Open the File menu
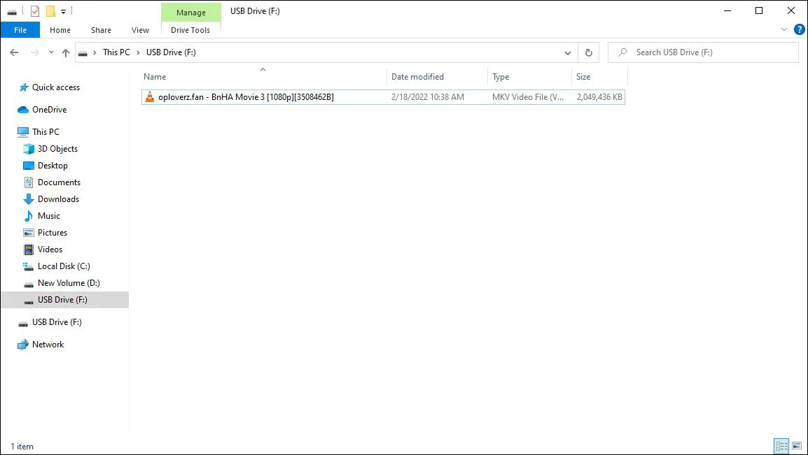The height and width of the screenshot is (455, 808). [20, 29]
